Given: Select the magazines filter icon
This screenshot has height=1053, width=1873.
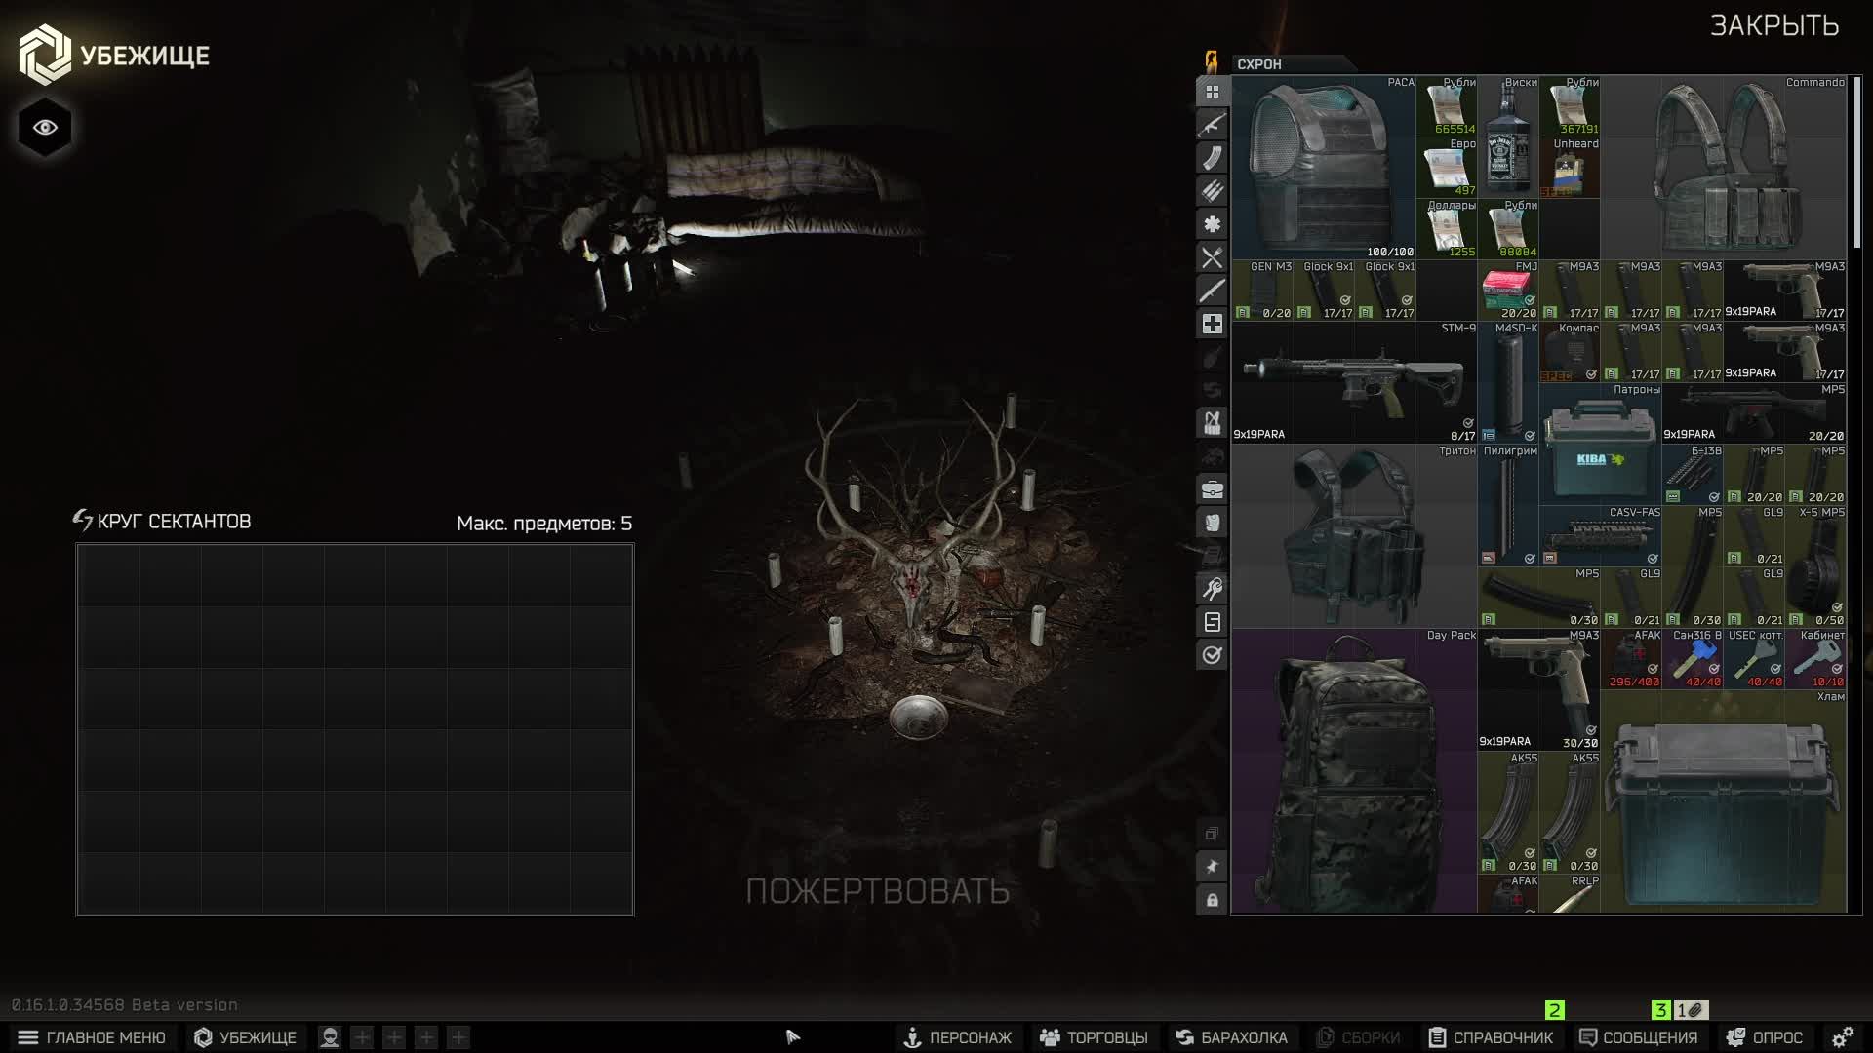Looking at the screenshot, I should click(1213, 158).
